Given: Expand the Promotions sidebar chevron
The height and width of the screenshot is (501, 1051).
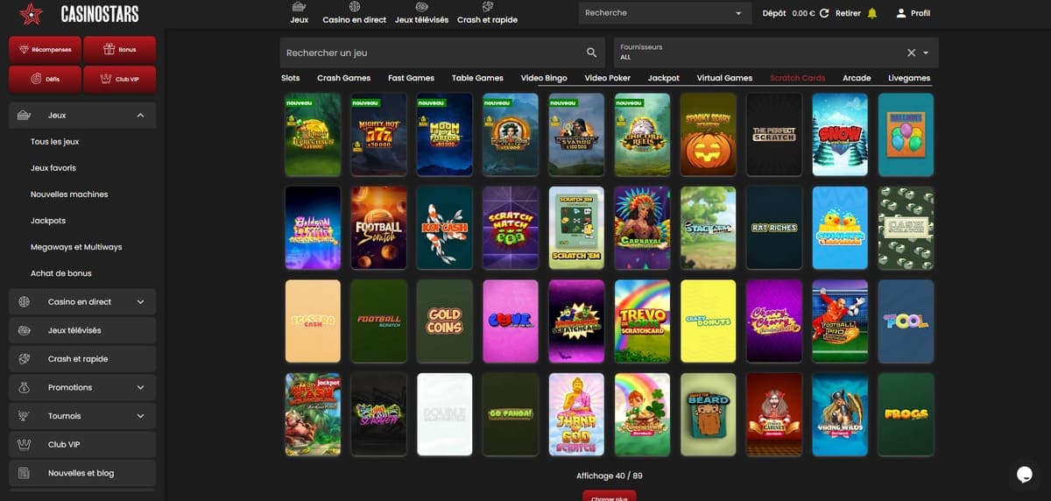Looking at the screenshot, I should coord(141,387).
